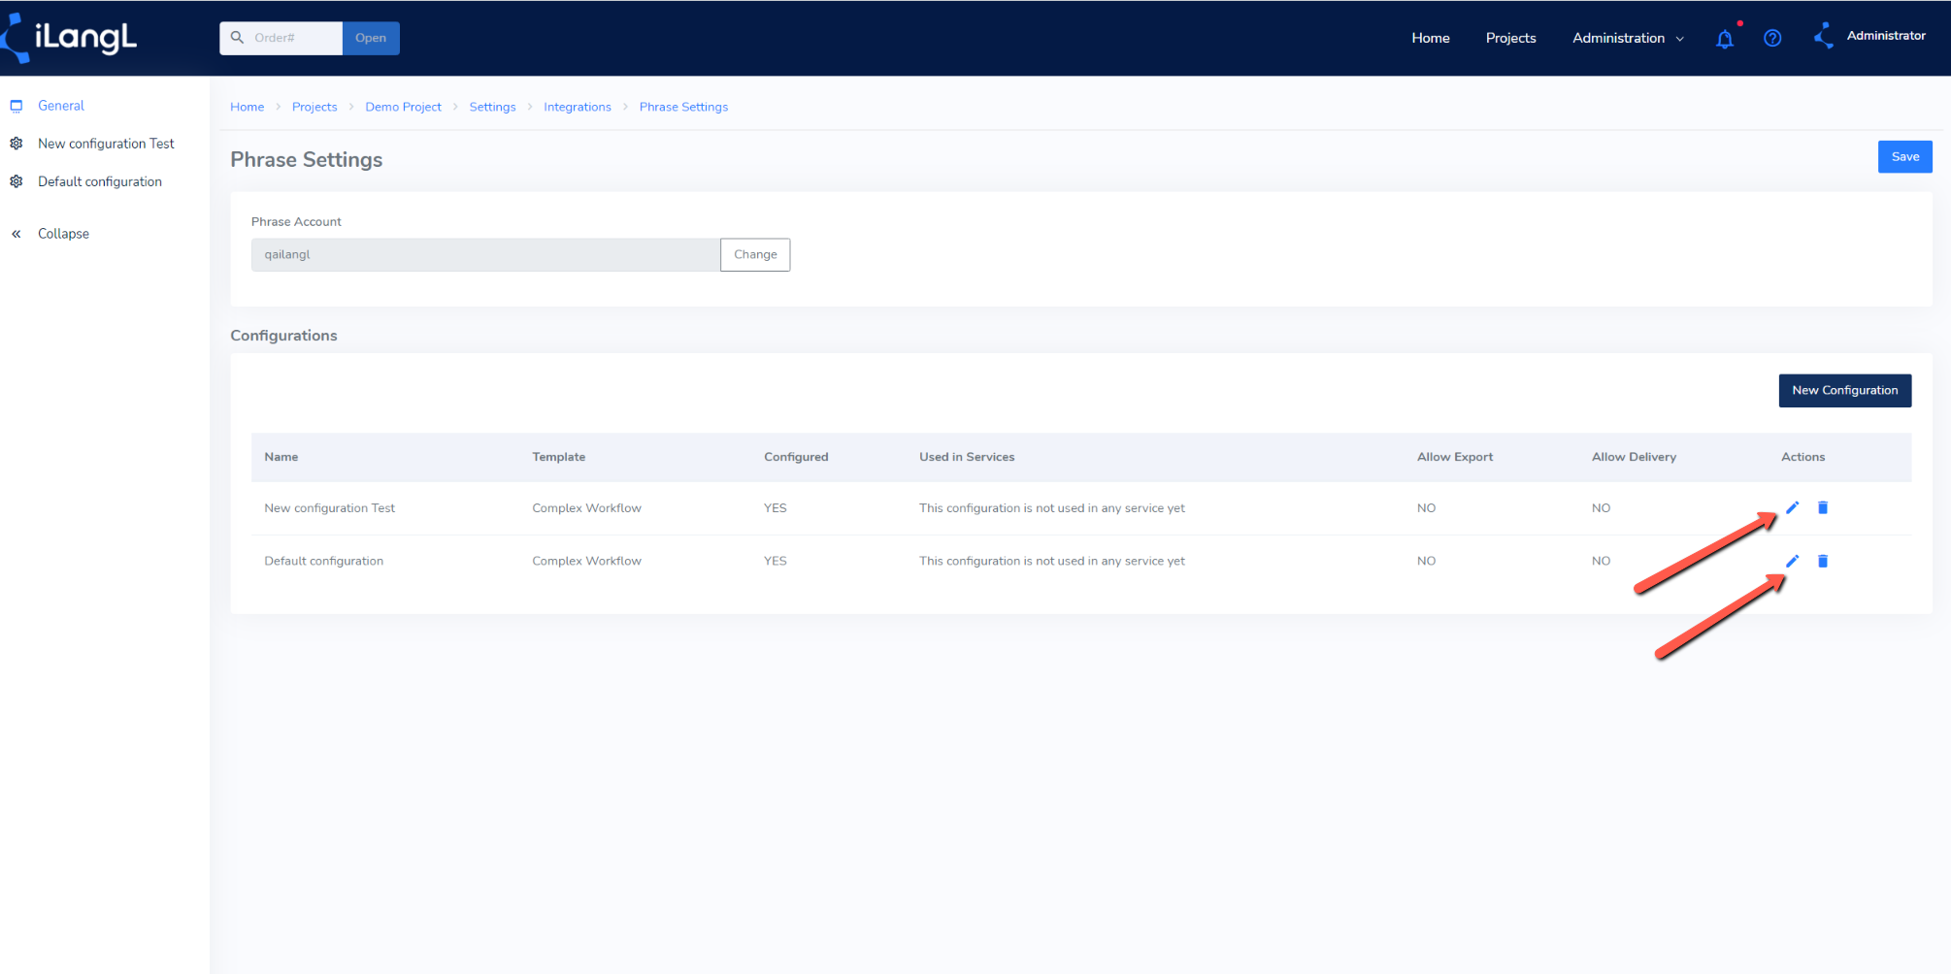This screenshot has height=974, width=1951.
Task: Click Configurations section heading
Action: coord(283,336)
